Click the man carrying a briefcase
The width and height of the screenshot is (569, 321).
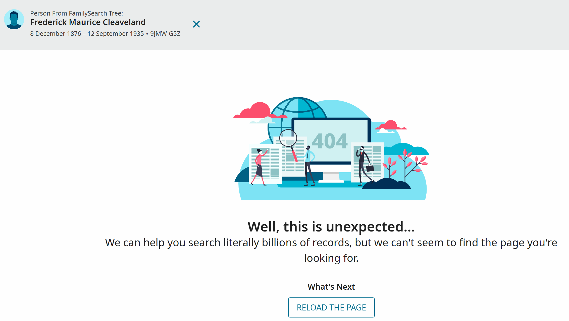[364, 166]
